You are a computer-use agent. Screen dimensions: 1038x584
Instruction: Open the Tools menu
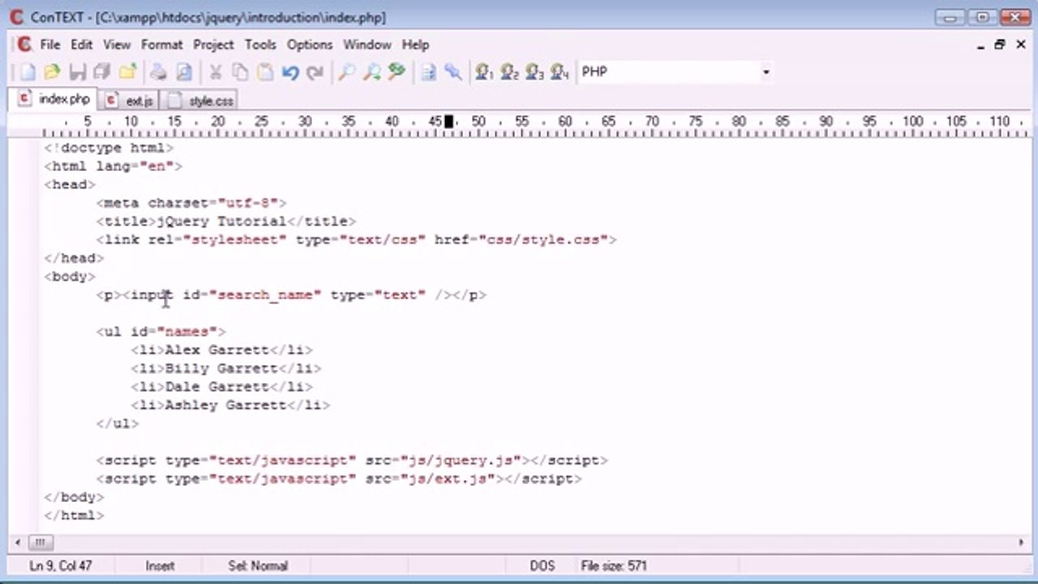click(260, 45)
